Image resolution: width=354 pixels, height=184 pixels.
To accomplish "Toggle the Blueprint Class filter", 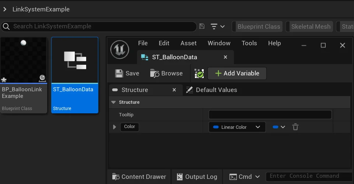I will [258, 26].
